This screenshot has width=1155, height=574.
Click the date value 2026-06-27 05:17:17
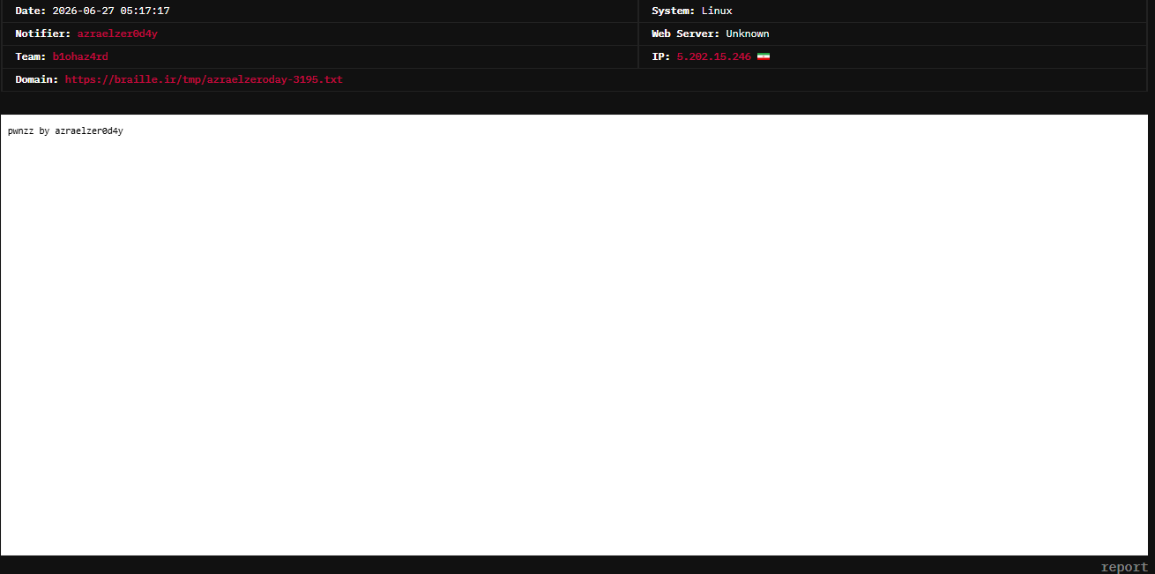click(x=111, y=11)
